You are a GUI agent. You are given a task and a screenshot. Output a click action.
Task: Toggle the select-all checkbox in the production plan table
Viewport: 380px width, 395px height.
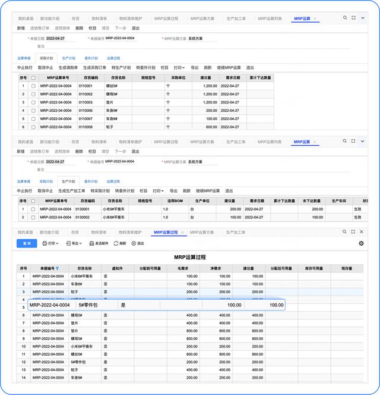33,201
